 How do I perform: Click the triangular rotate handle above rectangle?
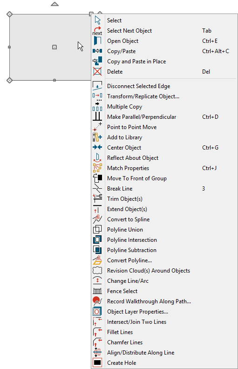(54, 4)
